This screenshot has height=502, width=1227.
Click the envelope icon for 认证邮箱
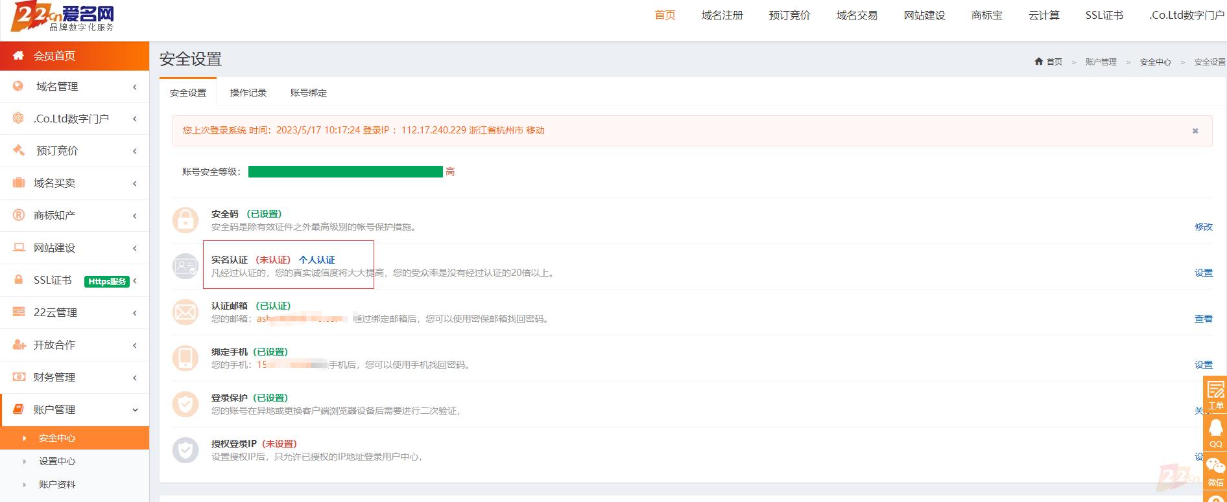point(185,312)
